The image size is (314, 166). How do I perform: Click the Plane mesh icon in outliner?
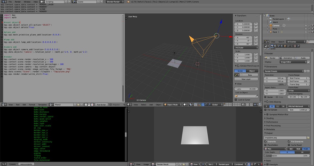click(x=271, y=29)
